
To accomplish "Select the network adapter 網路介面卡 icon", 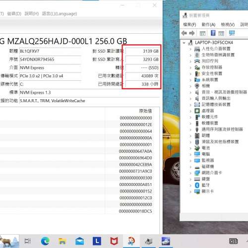I will coord(197,173).
